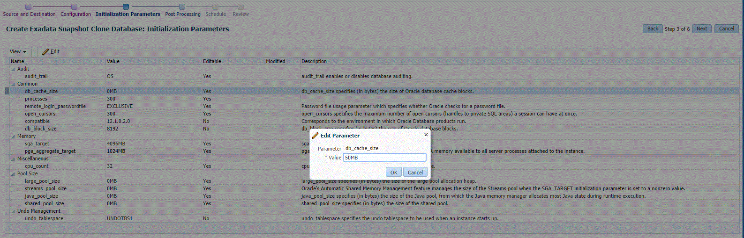
Task: Jump to Source and Destination step
Action: 29,14
